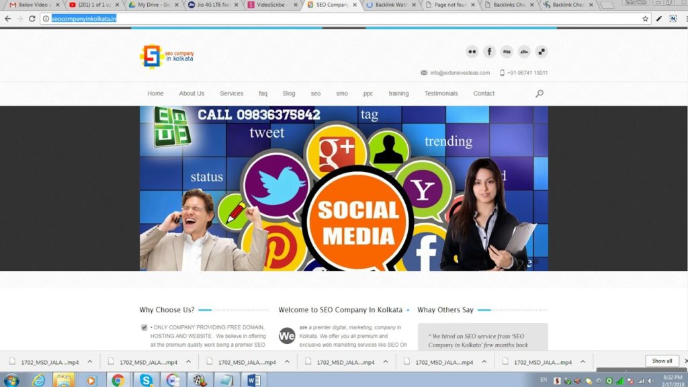Open Skype from the taskbar
Screen dimensions: 688x387
(146, 380)
